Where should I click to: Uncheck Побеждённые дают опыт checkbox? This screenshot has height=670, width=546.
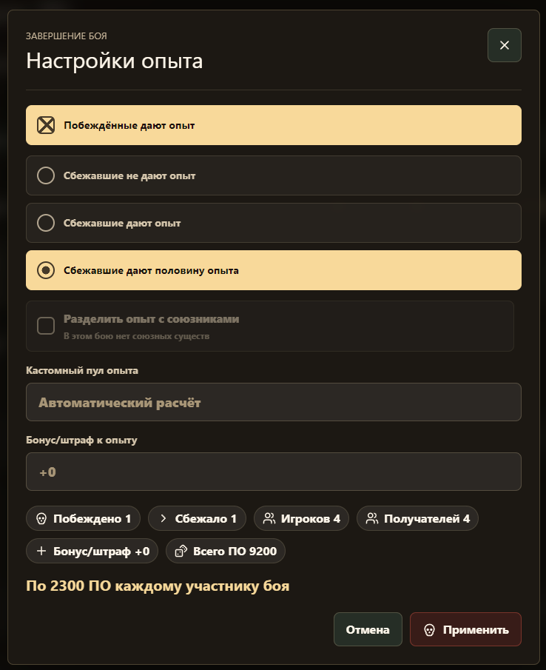point(46,125)
